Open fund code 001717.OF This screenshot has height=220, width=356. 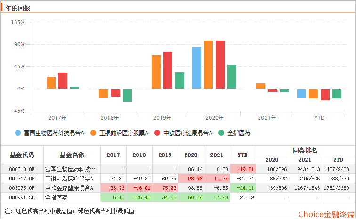click(22, 179)
